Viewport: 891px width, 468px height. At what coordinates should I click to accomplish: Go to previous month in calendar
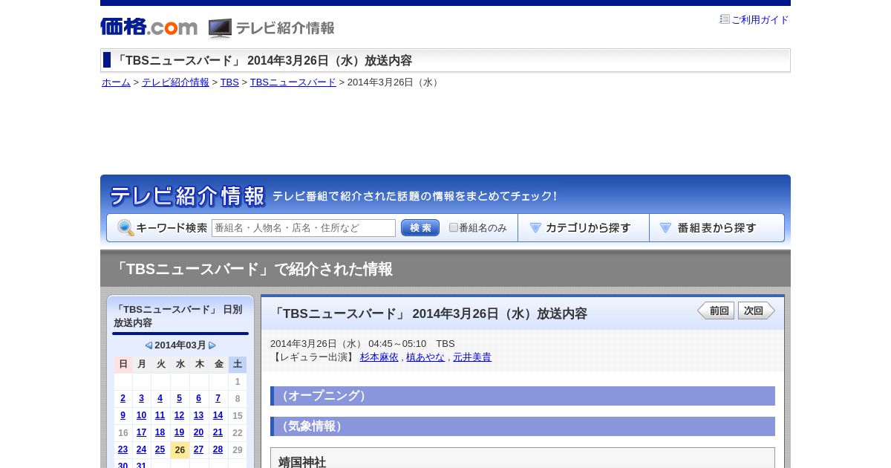click(148, 345)
